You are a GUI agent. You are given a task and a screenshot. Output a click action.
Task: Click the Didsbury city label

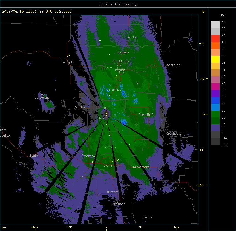pyautogui.click(x=105, y=118)
